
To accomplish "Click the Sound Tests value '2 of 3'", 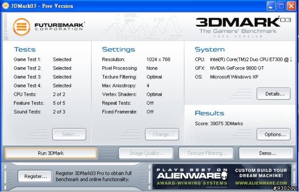I will (59, 112).
